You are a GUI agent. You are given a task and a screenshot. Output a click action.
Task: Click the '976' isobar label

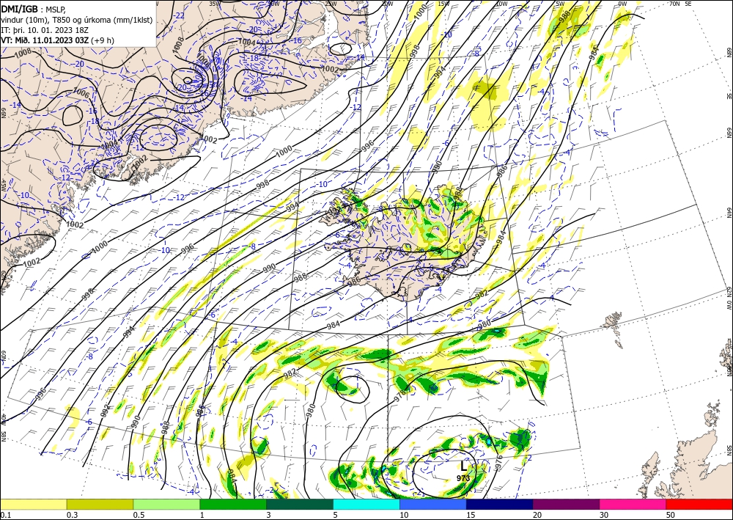point(498,461)
